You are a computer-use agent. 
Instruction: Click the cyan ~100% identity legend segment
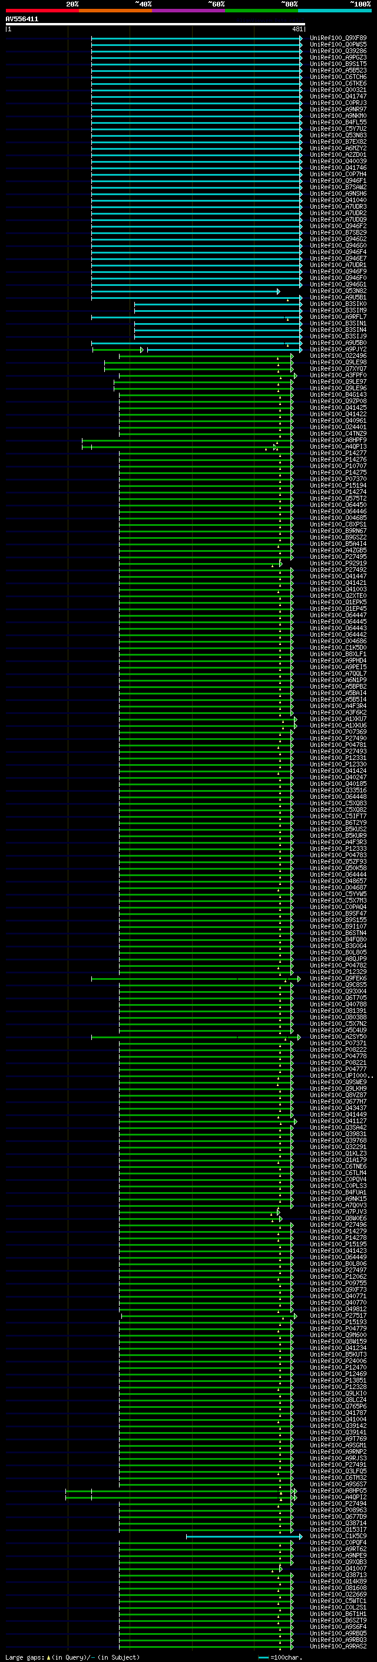point(335,11)
